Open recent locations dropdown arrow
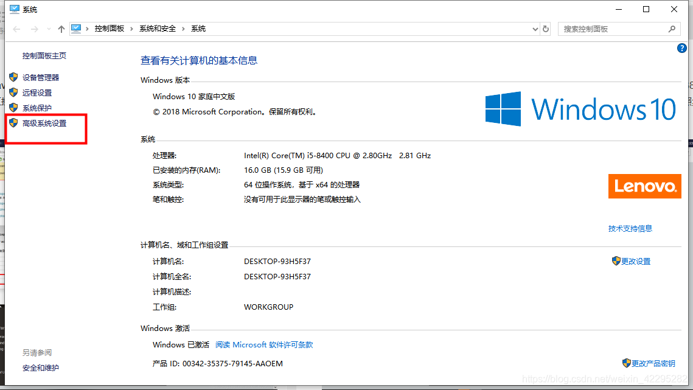Viewport: 693px width, 390px height. 49,29
